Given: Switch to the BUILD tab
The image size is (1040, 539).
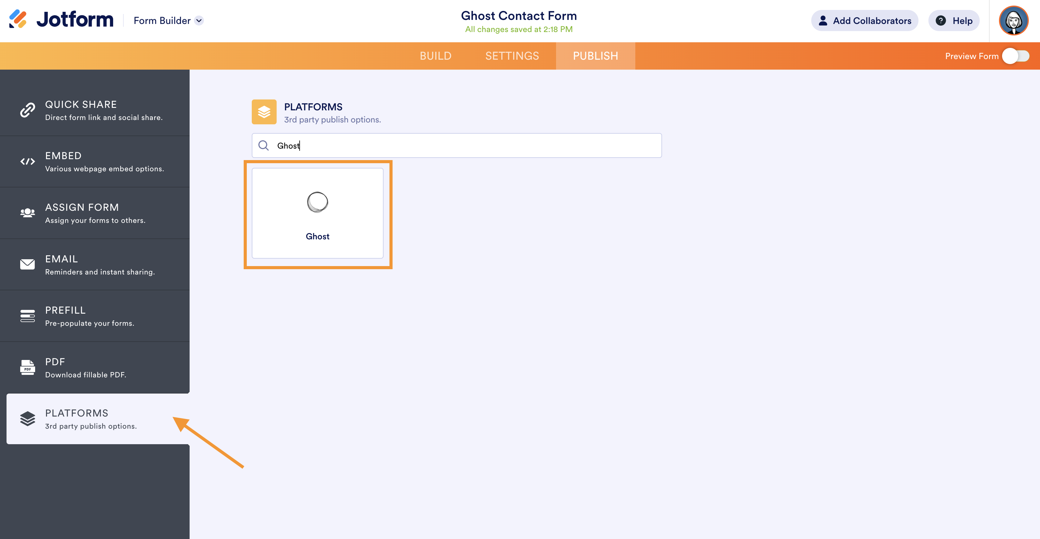Looking at the screenshot, I should click(435, 56).
